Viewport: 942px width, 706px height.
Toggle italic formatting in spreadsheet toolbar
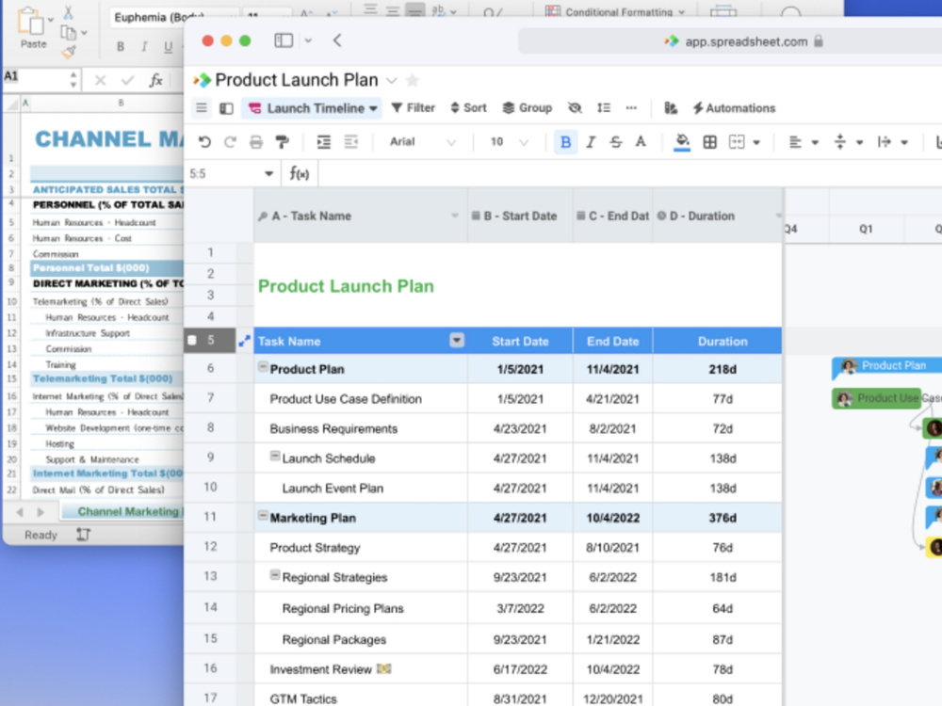tap(591, 142)
